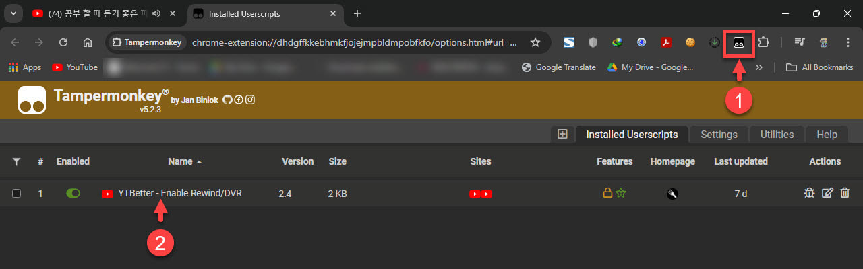Viewport: 863px width, 269px height.
Task: Click the address bar URL field
Action: (353, 42)
